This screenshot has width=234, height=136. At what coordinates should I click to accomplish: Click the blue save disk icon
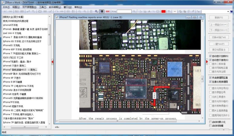click(x=232, y=11)
